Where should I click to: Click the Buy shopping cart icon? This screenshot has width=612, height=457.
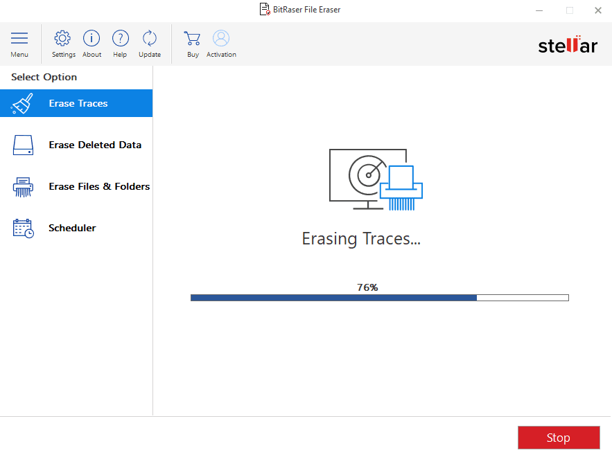tap(192, 38)
